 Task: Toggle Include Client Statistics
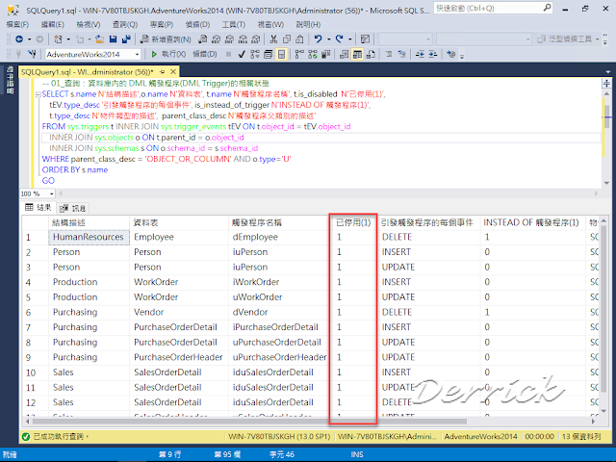(x=325, y=54)
